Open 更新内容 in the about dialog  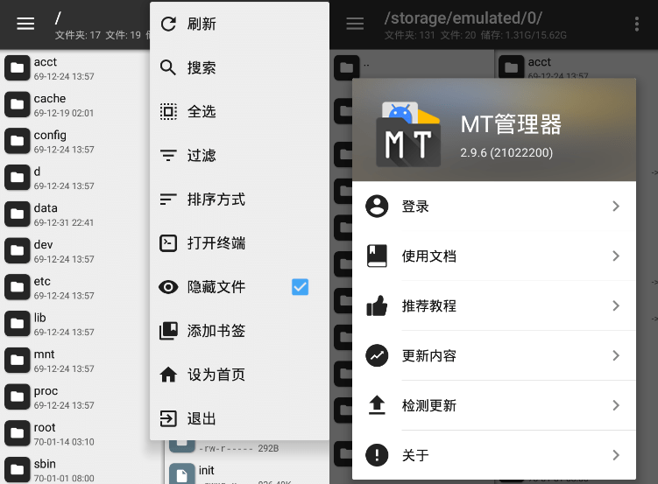494,355
